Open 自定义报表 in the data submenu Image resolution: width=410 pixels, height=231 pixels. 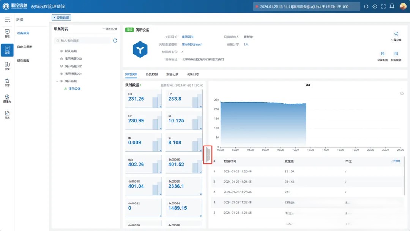pyautogui.click(x=25, y=47)
